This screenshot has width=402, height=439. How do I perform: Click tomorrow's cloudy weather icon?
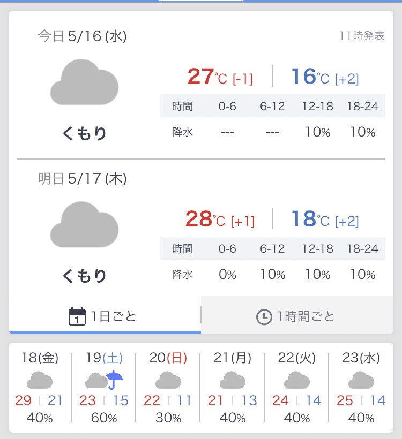pyautogui.click(x=84, y=224)
